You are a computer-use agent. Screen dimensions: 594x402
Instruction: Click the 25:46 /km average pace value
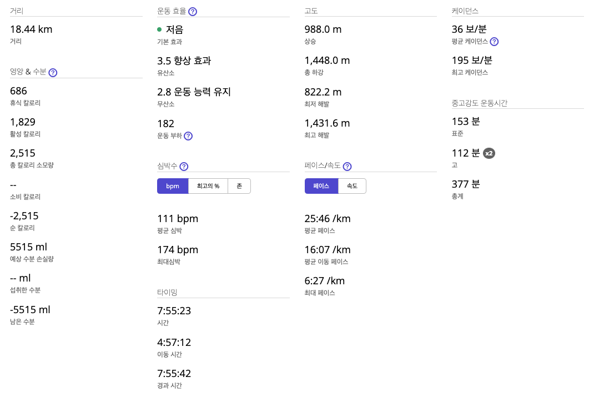pos(328,218)
